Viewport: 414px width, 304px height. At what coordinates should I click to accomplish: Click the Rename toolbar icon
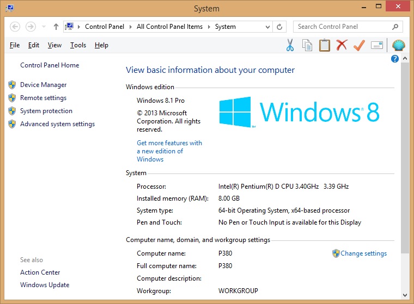coord(377,45)
